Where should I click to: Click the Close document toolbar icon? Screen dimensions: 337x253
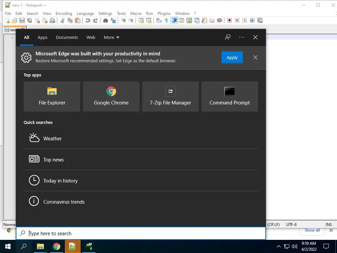click(x=37, y=20)
